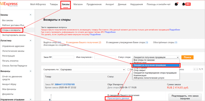Open Управление адресами in sidebar

coord(13,46)
